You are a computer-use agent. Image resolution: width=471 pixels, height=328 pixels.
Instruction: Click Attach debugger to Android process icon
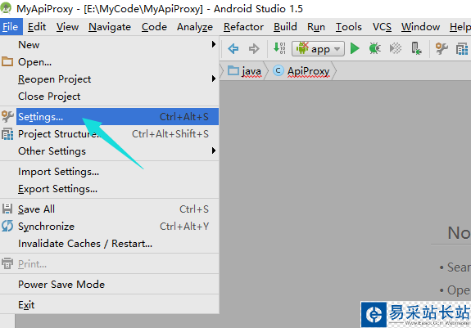coord(416,48)
